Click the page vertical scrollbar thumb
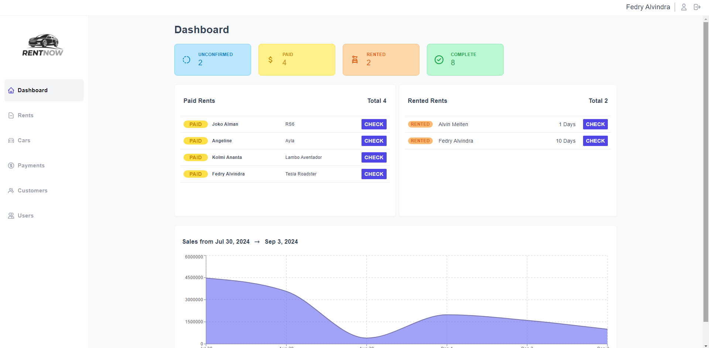The width and height of the screenshot is (709, 348). 706,172
